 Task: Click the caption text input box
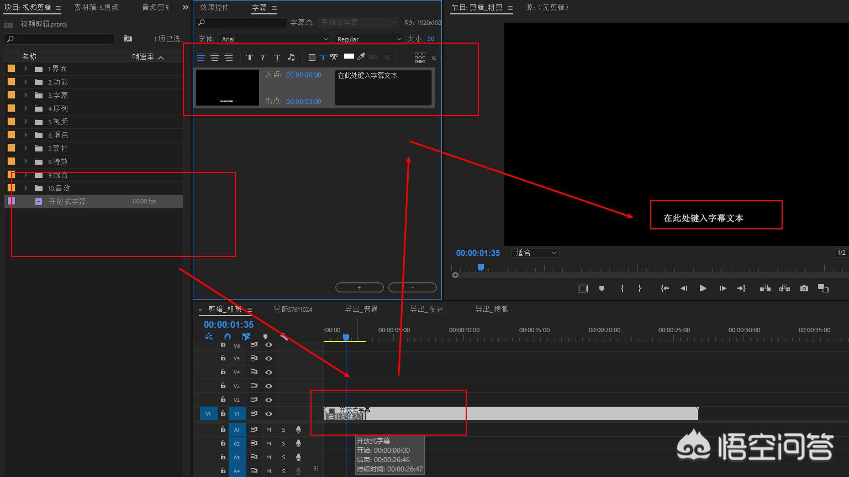coord(383,87)
